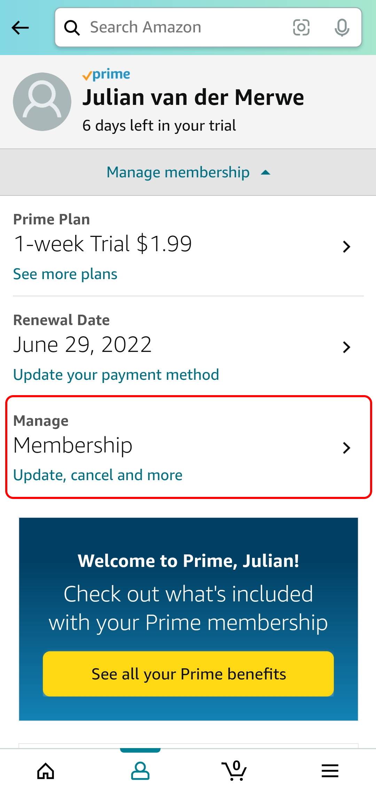
Task: Activate the microphone voice search
Action: tap(342, 27)
